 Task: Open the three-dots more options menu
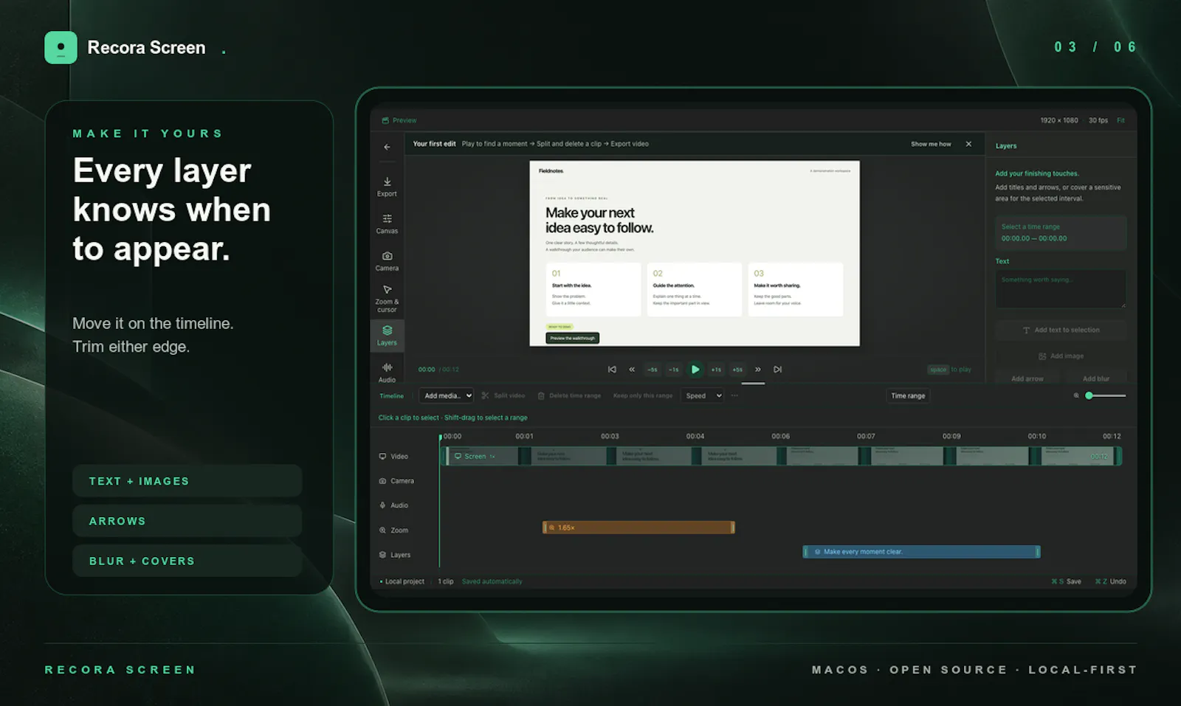tap(734, 396)
